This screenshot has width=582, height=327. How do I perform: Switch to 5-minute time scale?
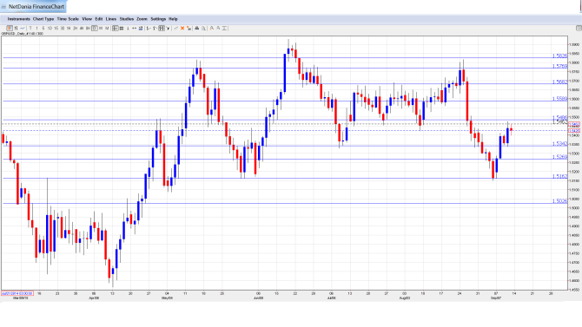click(x=43, y=28)
